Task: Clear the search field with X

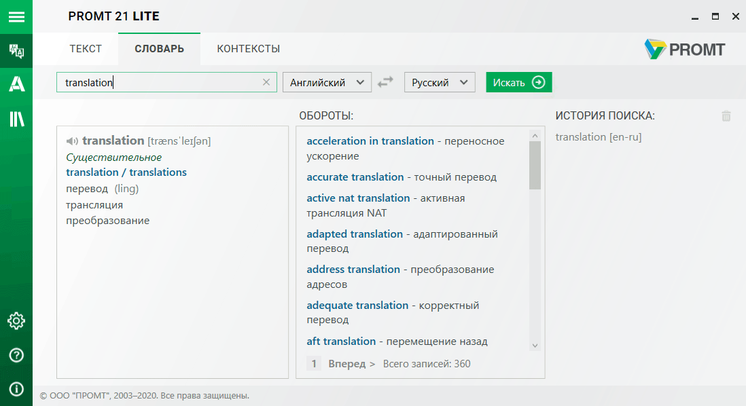Action: pyautogui.click(x=266, y=82)
